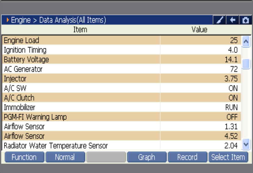Viewport: 253px width, 173px height.
Task: Open the Graph view
Action: click(147, 157)
